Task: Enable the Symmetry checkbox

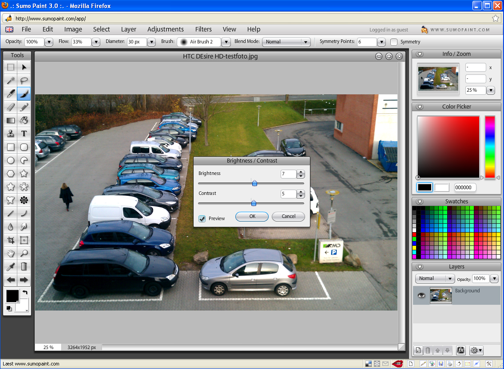Action: tap(394, 42)
